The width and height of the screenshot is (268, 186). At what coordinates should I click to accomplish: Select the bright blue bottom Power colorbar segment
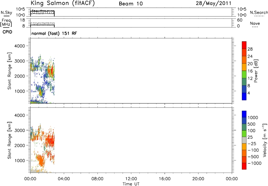(x=244, y=96)
